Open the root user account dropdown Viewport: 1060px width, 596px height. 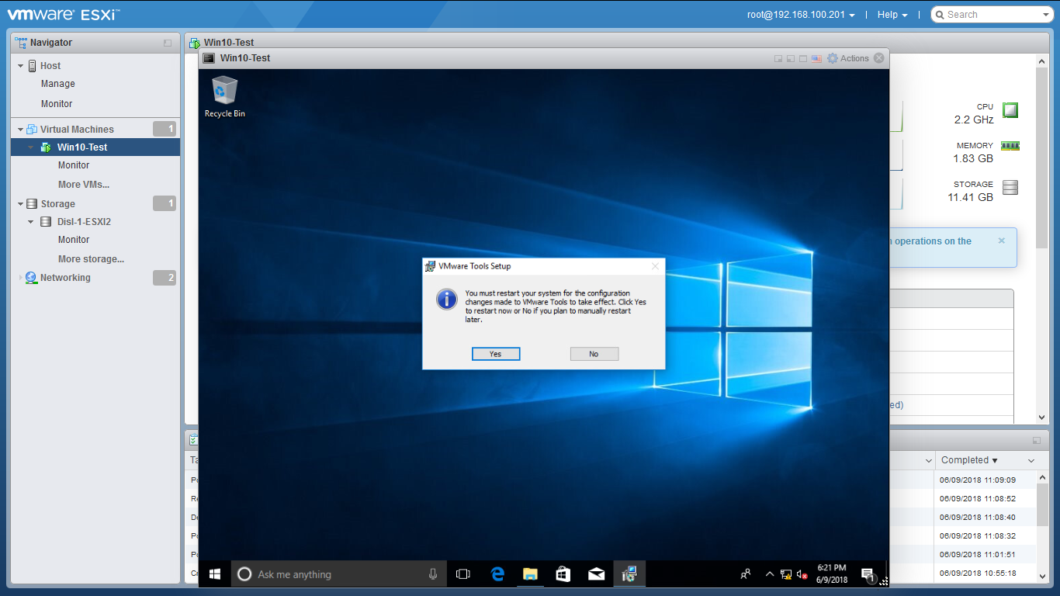coord(801,15)
